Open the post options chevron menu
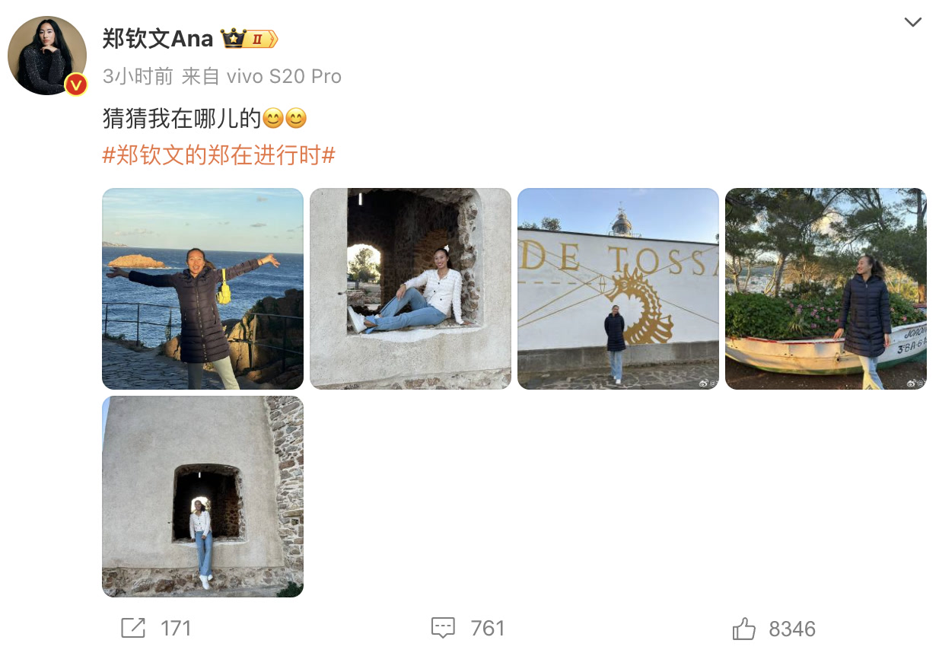 pyautogui.click(x=912, y=23)
